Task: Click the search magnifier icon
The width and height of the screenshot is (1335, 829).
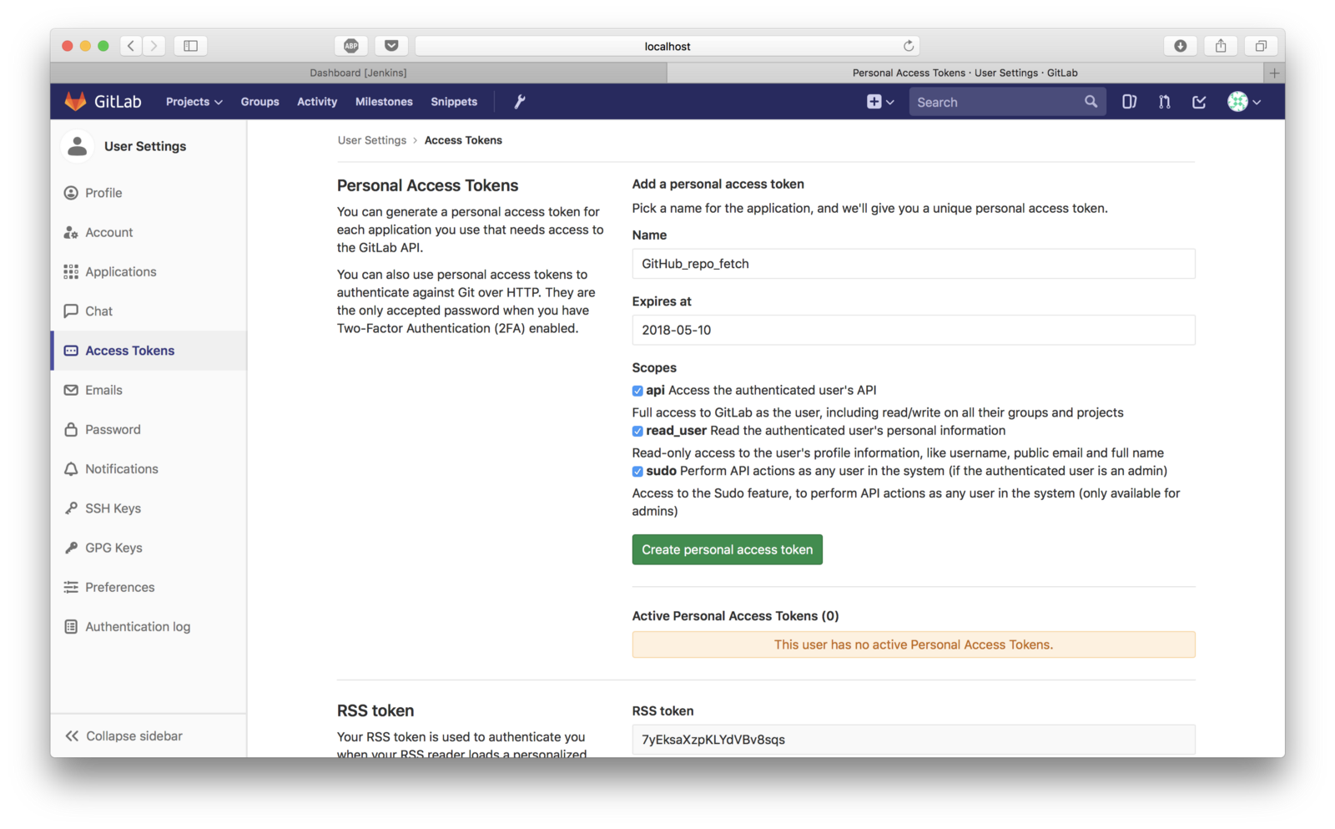Action: 1091,102
